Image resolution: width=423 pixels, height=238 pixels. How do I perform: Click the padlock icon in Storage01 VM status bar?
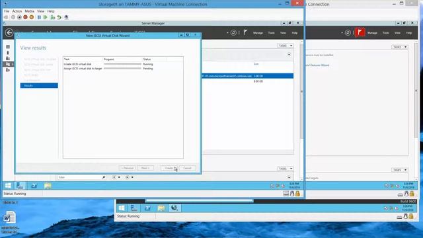tap(297, 194)
